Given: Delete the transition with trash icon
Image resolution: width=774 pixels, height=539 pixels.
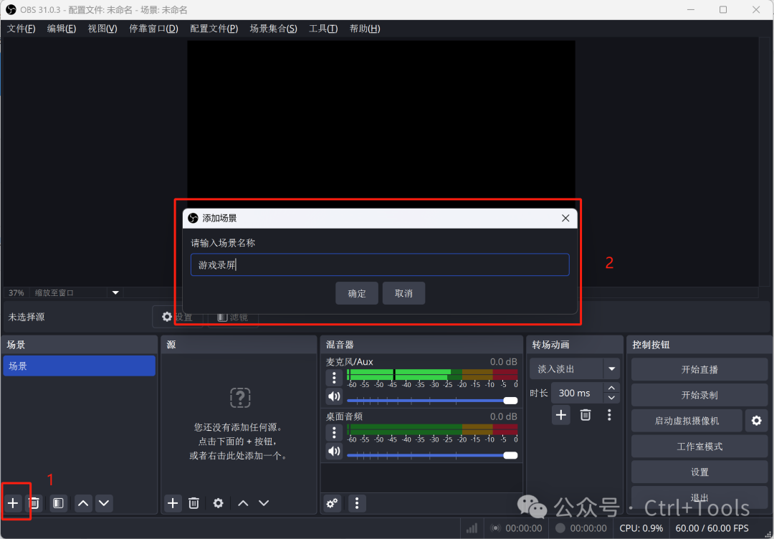Looking at the screenshot, I should (586, 414).
